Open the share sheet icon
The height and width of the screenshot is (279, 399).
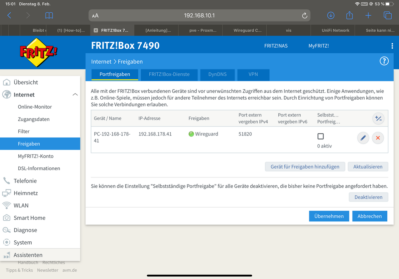point(349,15)
